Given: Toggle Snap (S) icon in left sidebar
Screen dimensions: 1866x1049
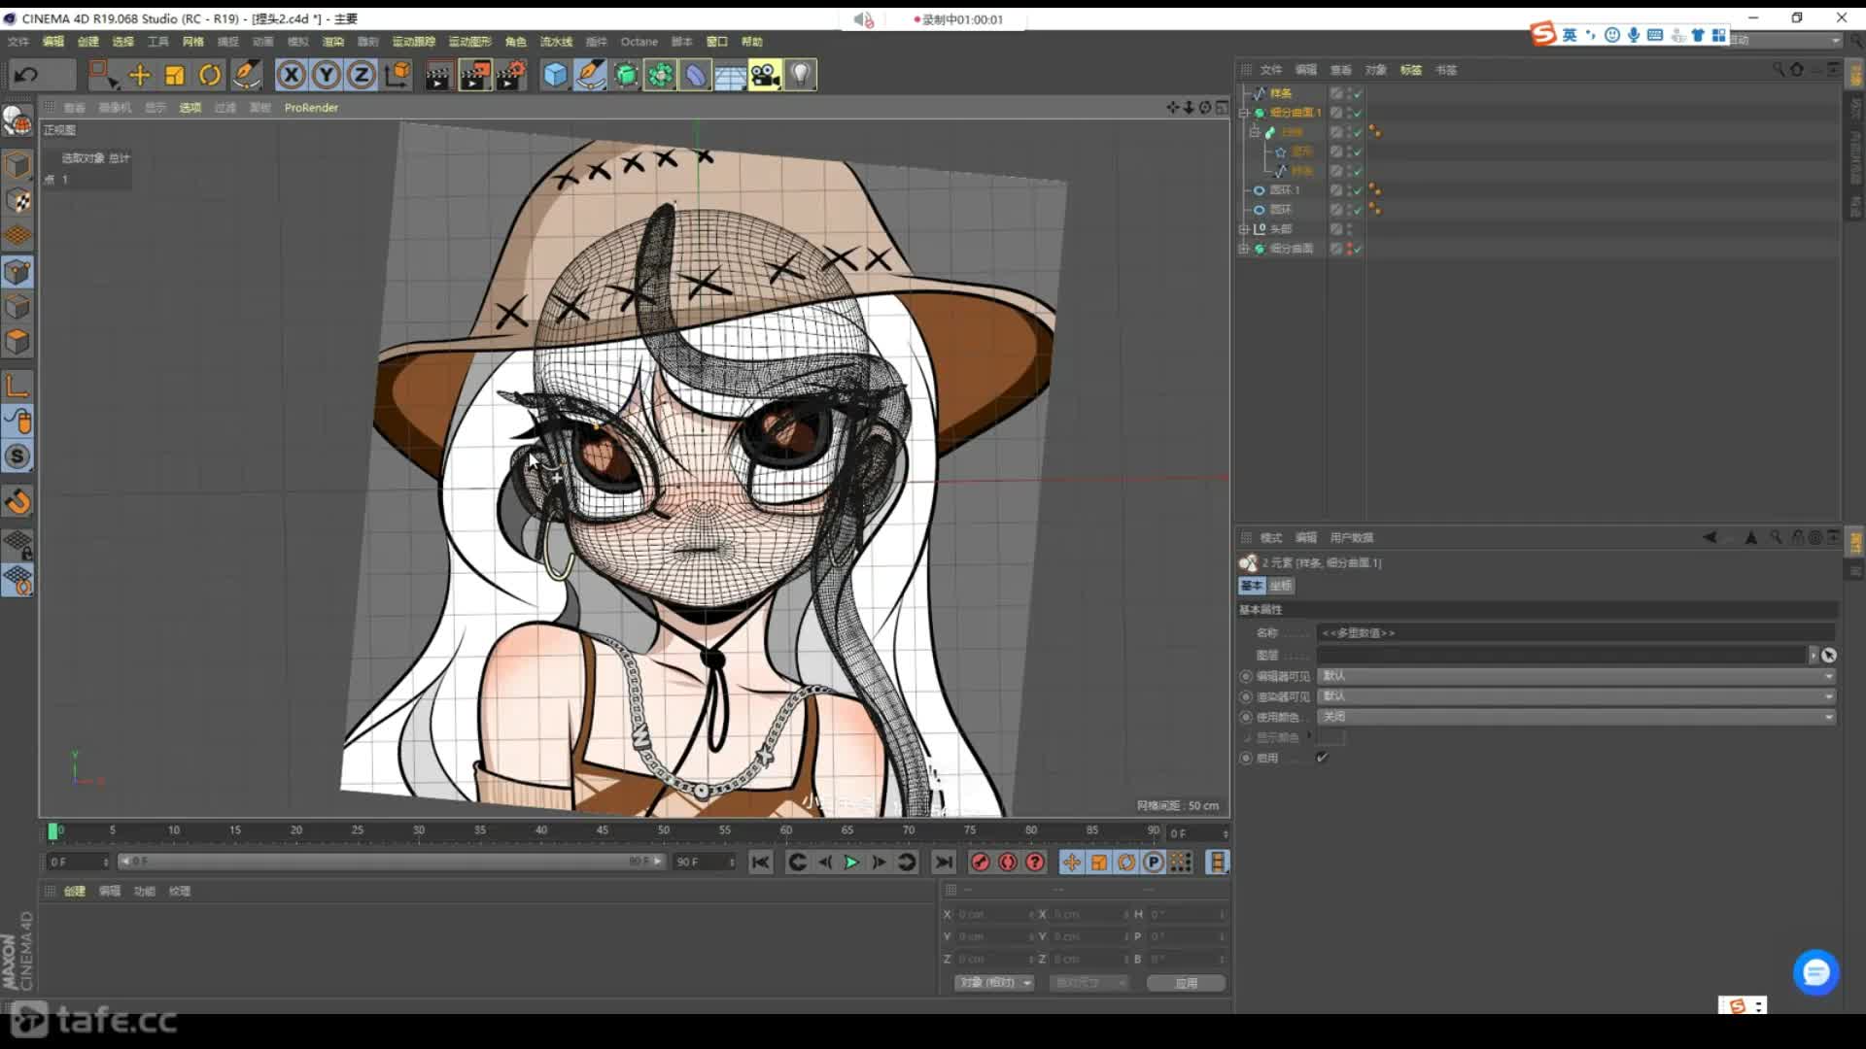Looking at the screenshot, I should (17, 457).
